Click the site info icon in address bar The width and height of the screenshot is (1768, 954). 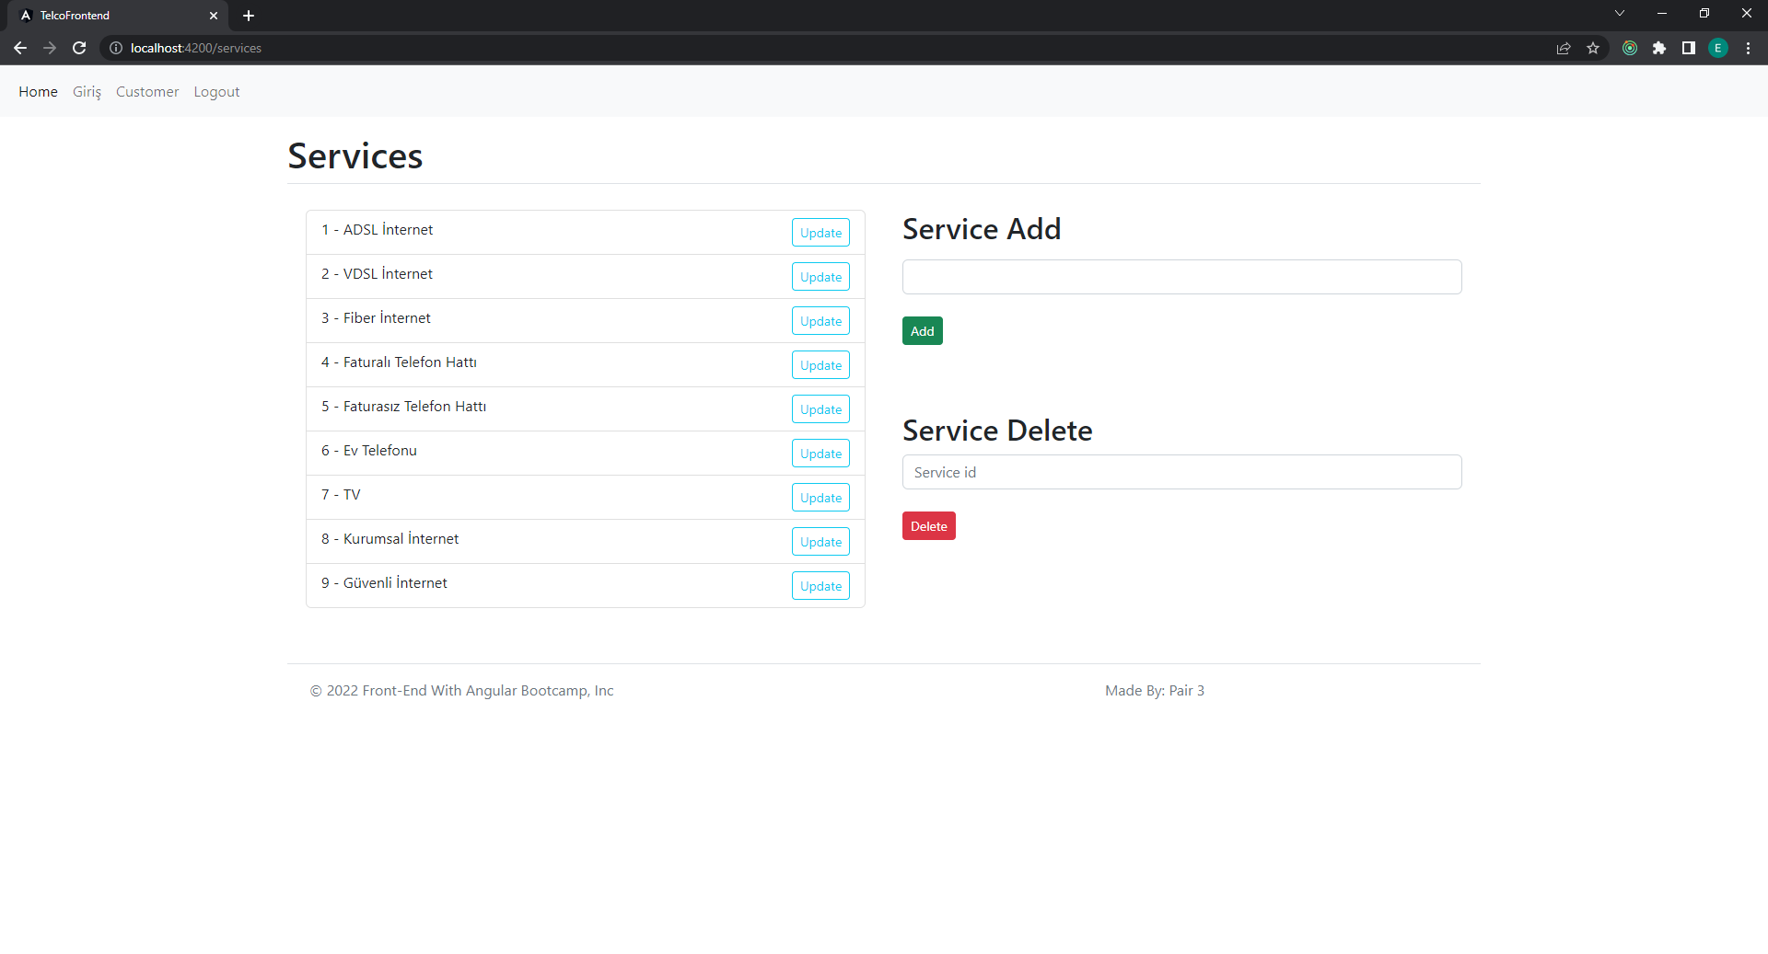pyautogui.click(x=116, y=48)
